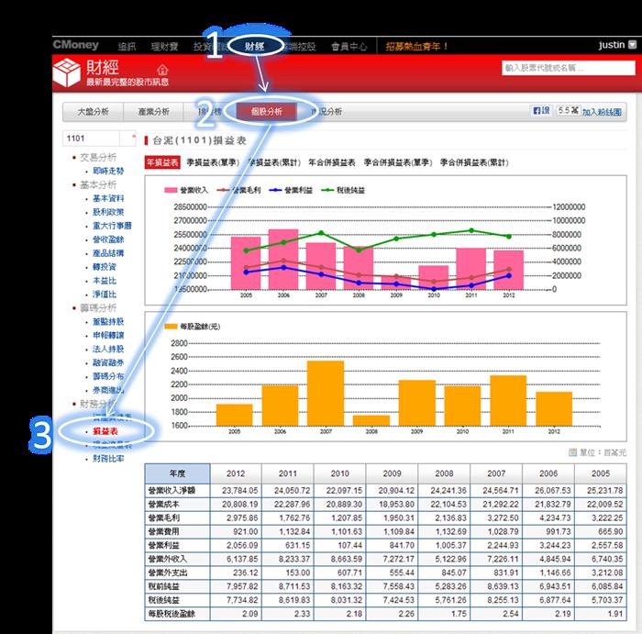The height and width of the screenshot is (634, 642).
Task: Click the CMoney logo
Action: 76,45
